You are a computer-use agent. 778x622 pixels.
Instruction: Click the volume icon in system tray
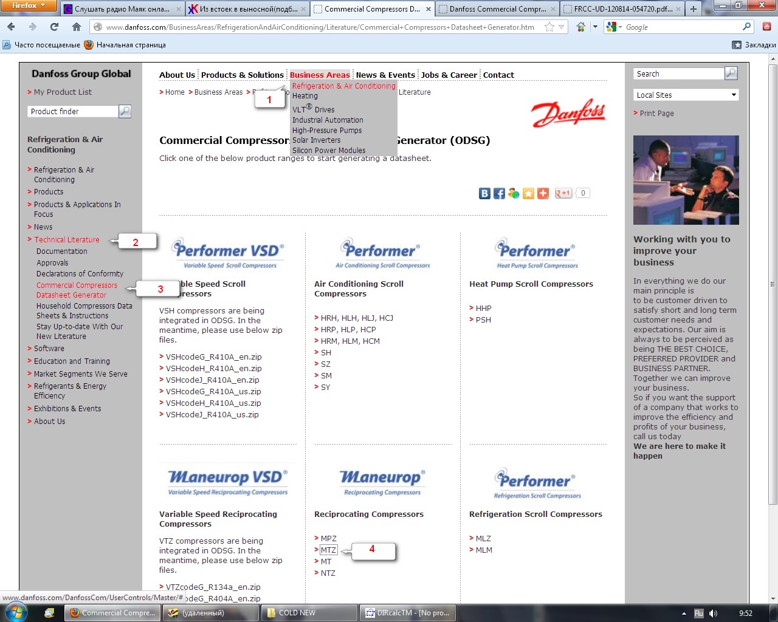(713, 613)
